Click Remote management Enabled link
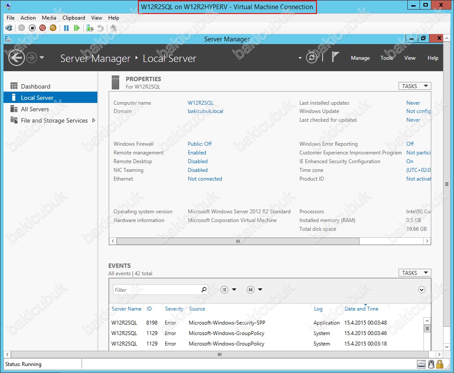Viewport: 454px width, 373px height. coord(197,153)
